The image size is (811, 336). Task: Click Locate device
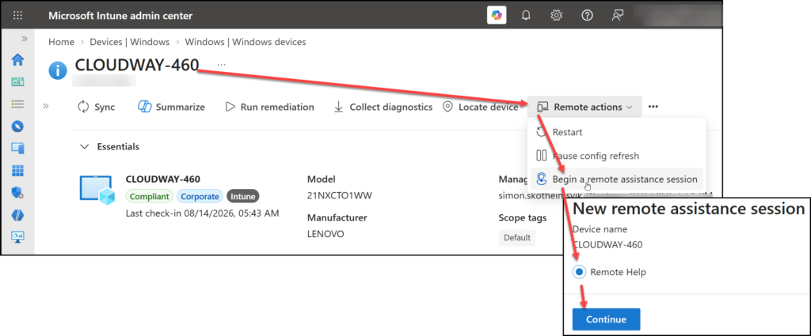click(481, 107)
